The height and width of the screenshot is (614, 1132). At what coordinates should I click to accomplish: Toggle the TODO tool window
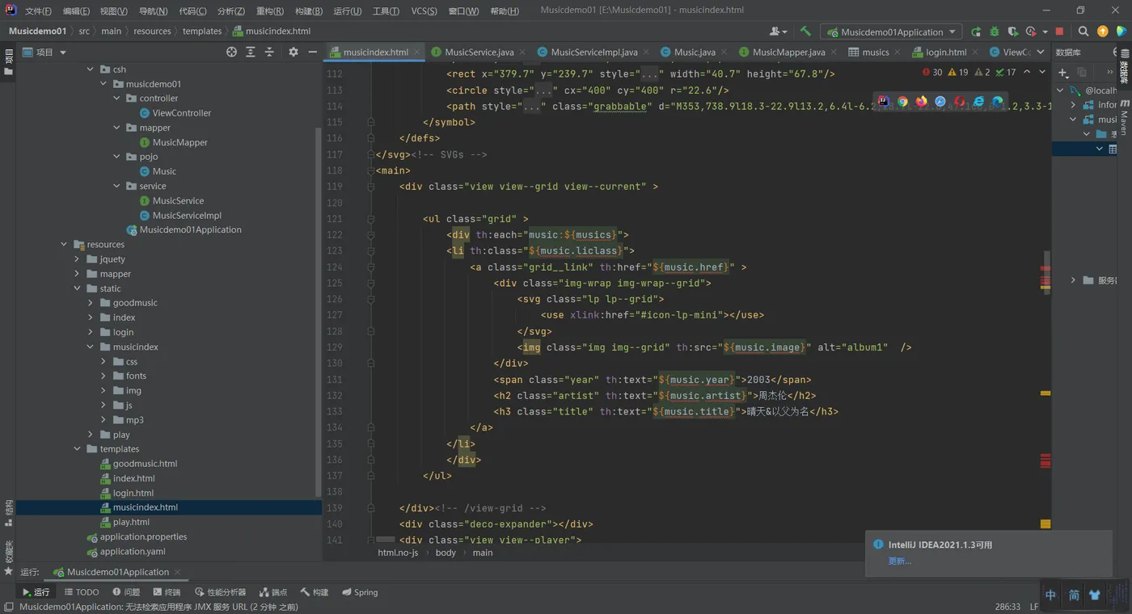(x=81, y=592)
